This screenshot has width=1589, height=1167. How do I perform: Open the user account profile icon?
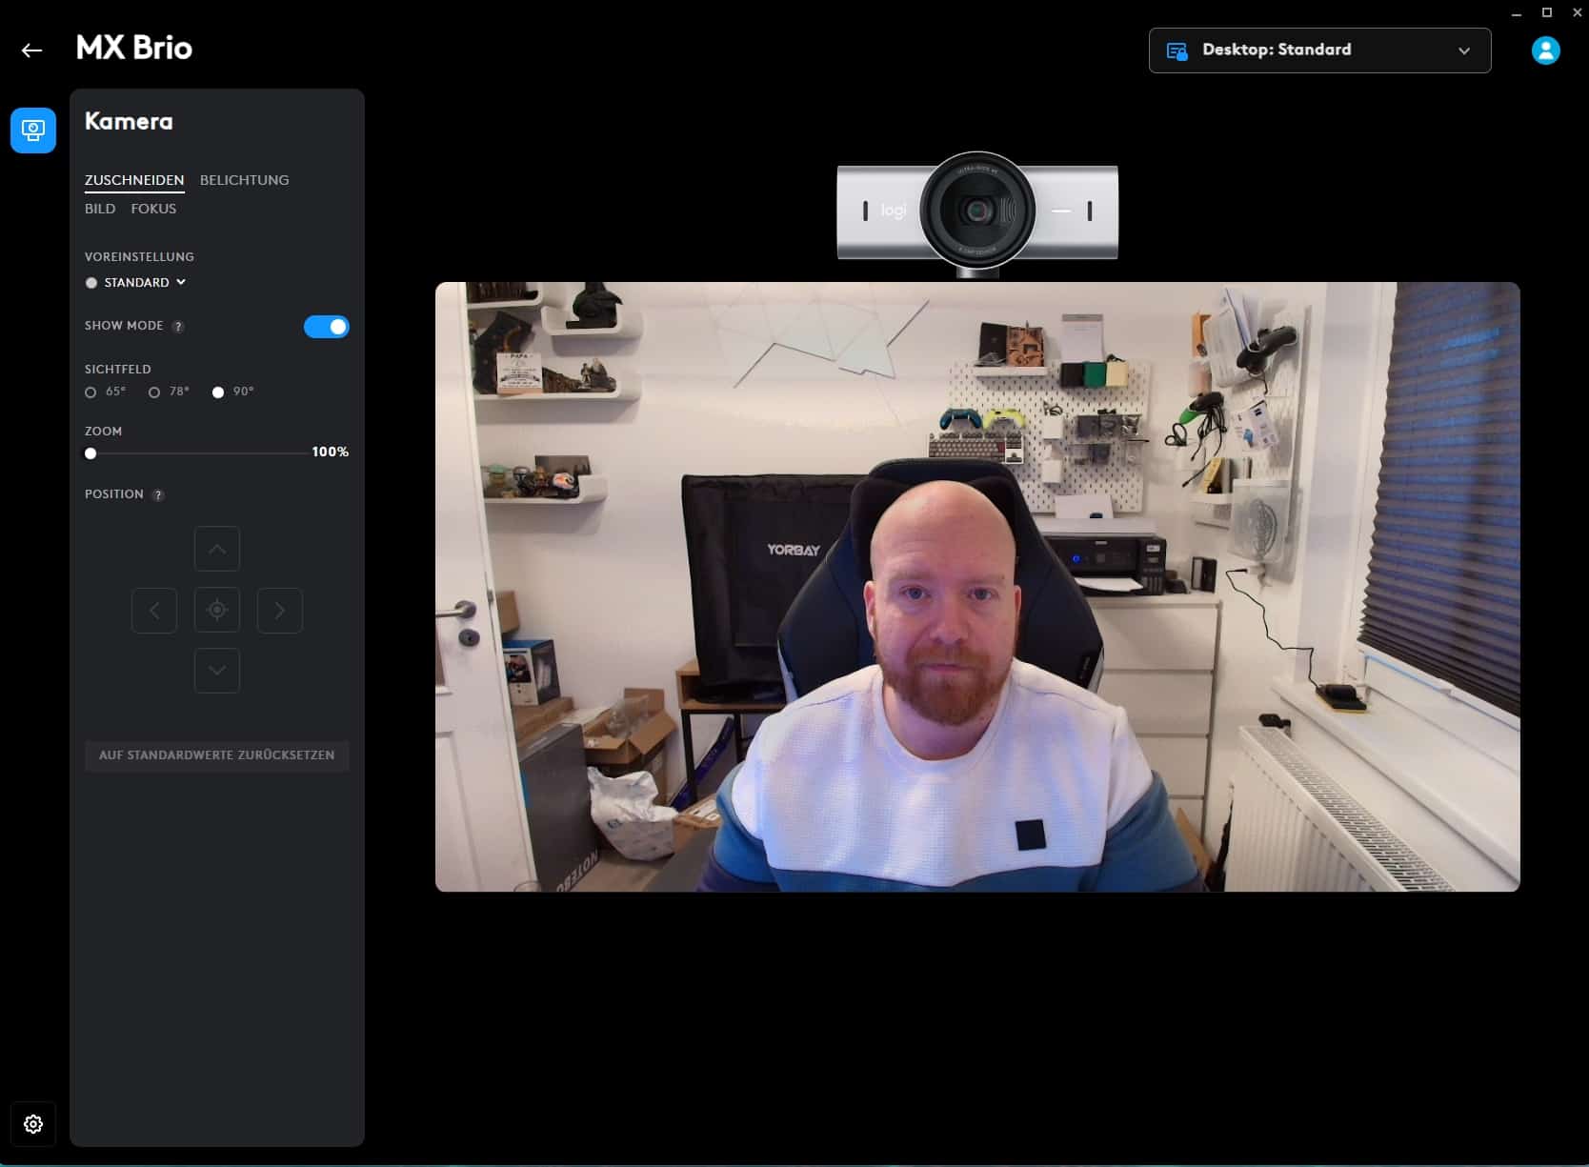click(x=1544, y=50)
